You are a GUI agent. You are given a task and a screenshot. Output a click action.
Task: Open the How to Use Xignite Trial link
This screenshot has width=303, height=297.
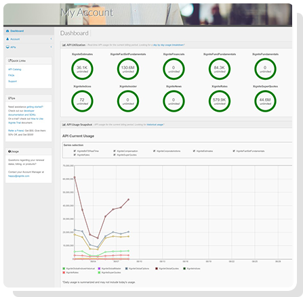(x=26, y=120)
